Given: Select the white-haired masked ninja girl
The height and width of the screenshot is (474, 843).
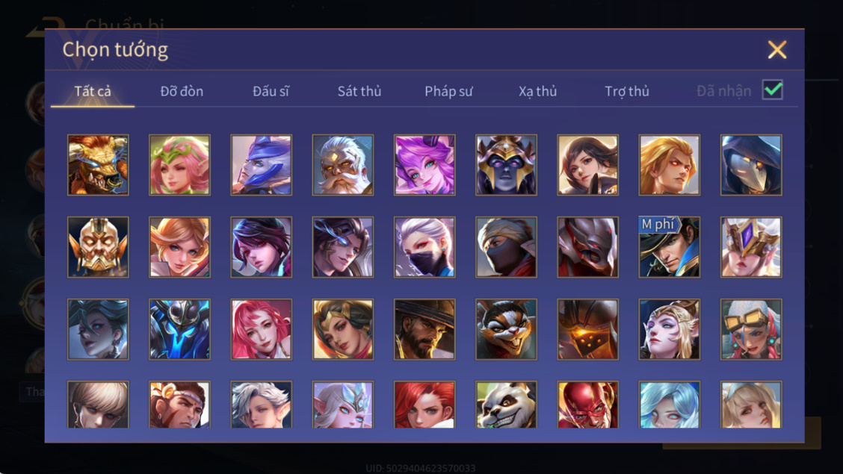Looking at the screenshot, I should [424, 247].
